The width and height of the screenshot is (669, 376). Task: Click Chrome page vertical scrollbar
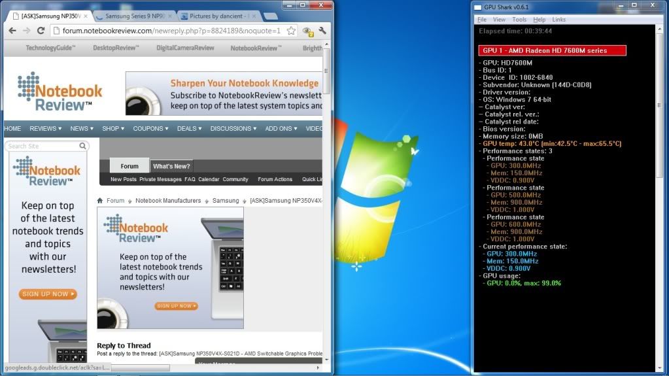[x=327, y=71]
